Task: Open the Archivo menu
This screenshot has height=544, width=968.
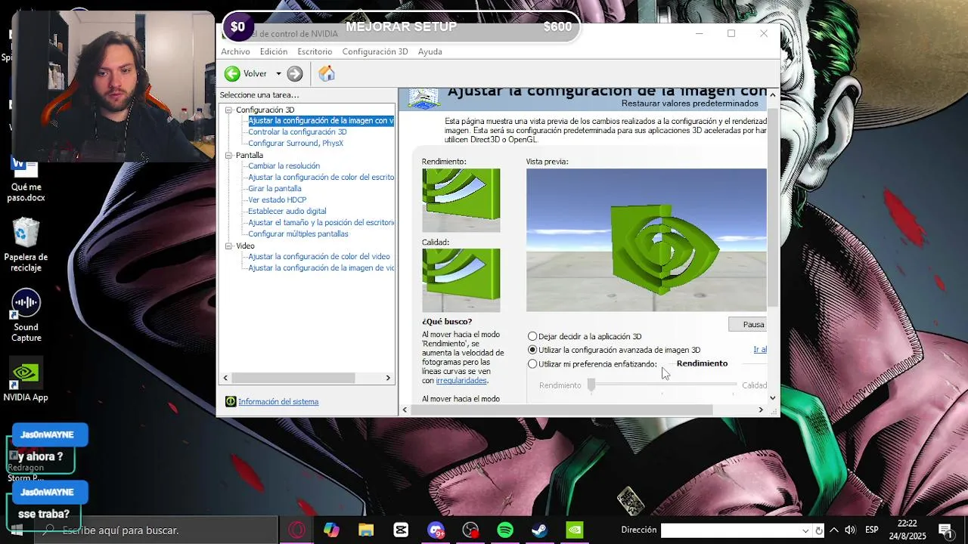Action: tap(235, 51)
